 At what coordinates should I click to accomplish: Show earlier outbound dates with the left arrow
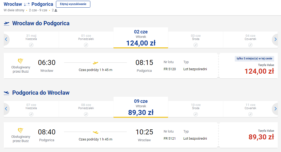coord(6,39)
